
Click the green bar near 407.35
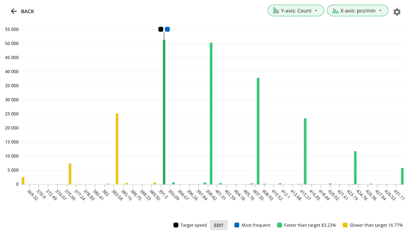(x=258, y=131)
